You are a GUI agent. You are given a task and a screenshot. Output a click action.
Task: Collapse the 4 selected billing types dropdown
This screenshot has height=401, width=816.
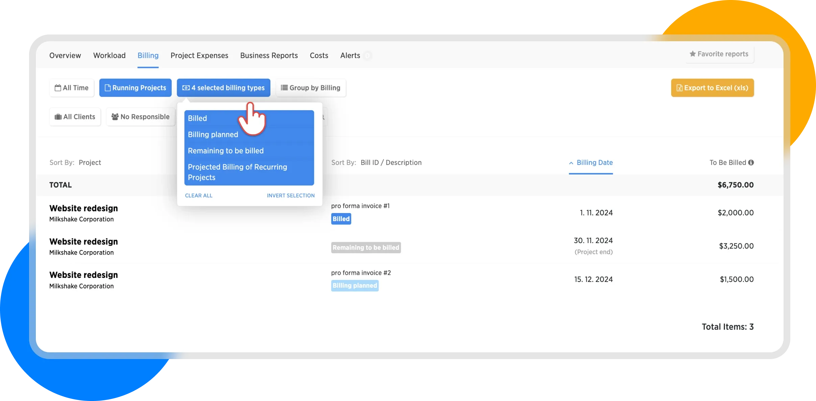point(223,88)
